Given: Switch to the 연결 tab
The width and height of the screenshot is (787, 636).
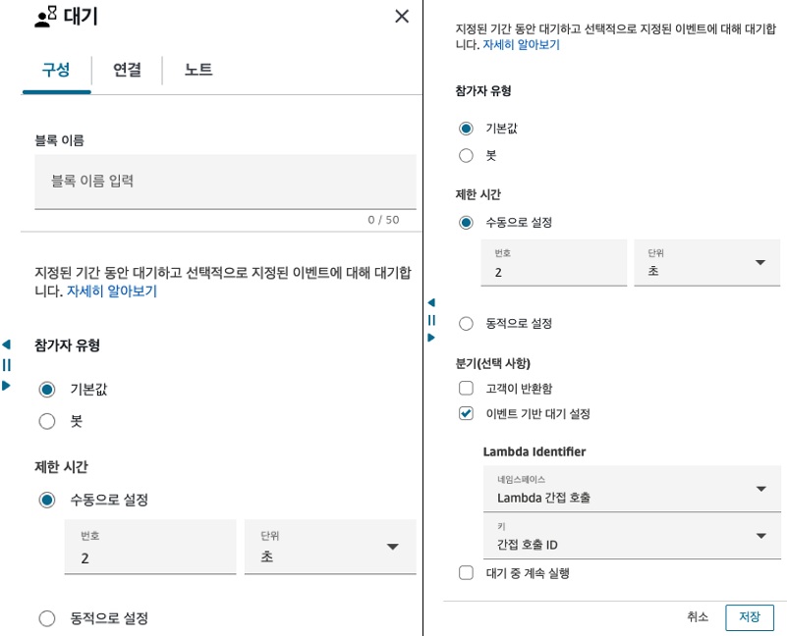Looking at the screenshot, I should (x=127, y=70).
